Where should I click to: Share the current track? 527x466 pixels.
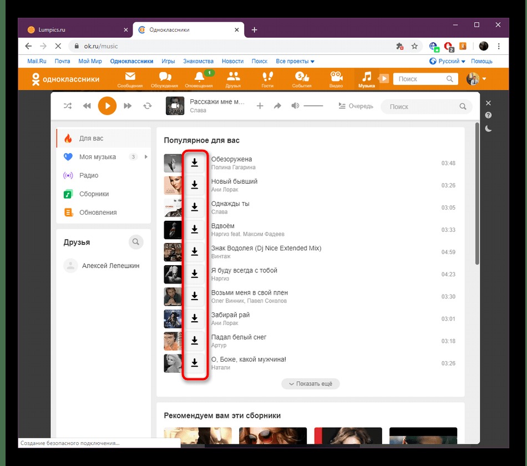pyautogui.click(x=277, y=107)
